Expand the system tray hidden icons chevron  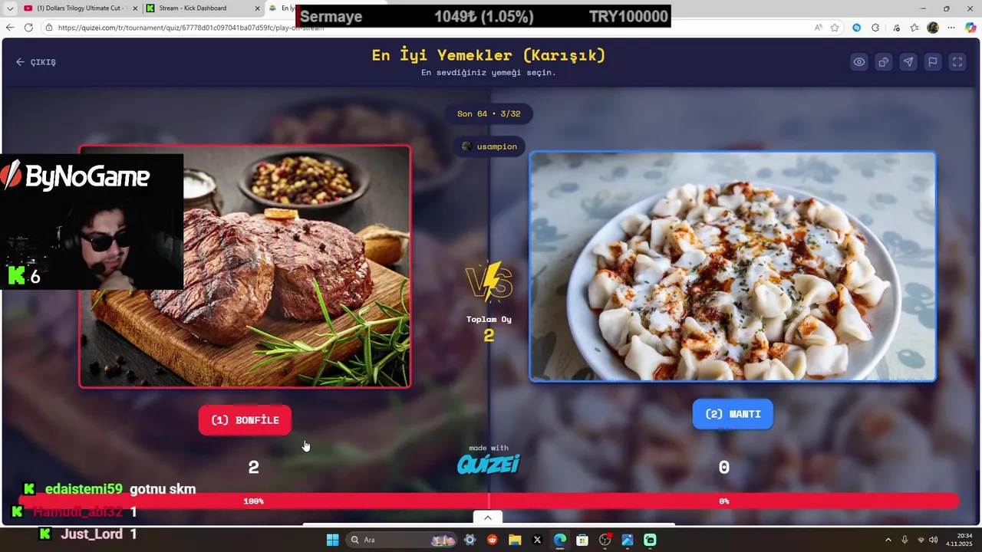(x=888, y=540)
